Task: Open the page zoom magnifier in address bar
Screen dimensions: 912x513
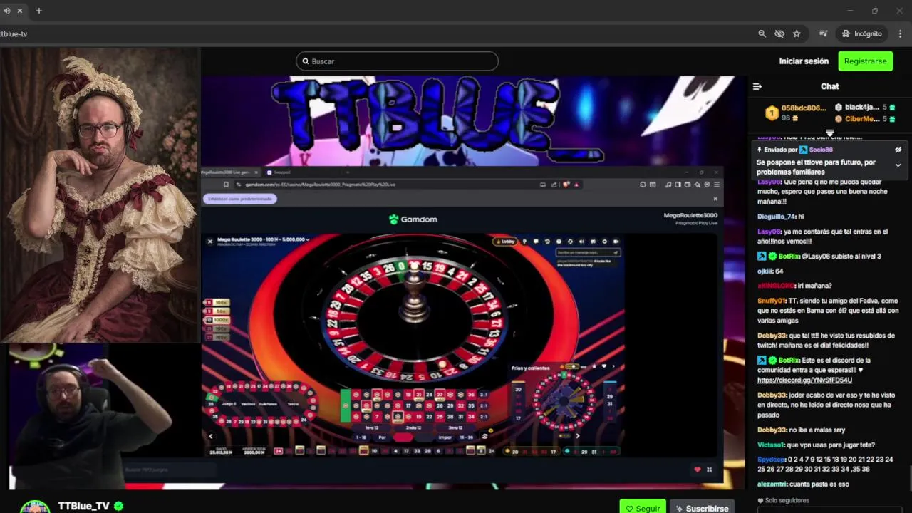Action: 762,33
